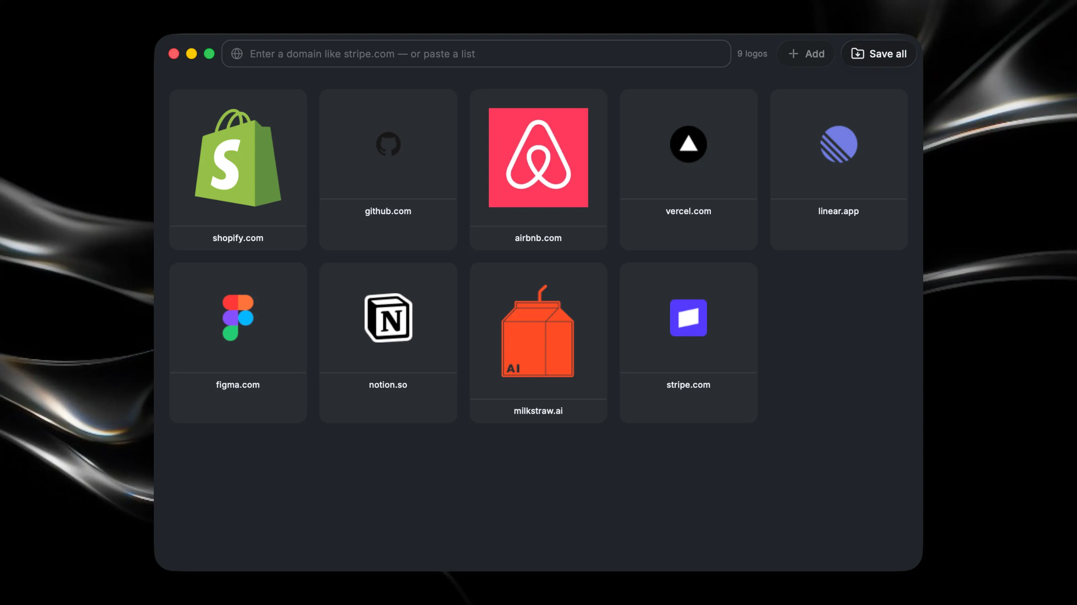Select the Stripe purple logo
This screenshot has height=605, width=1077.
(x=688, y=318)
